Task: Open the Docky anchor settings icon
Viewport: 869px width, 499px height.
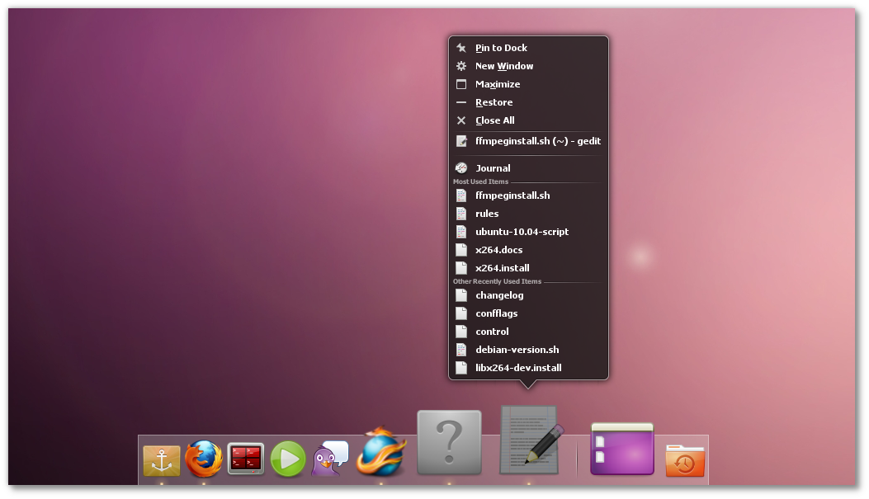Action: pyautogui.click(x=162, y=459)
